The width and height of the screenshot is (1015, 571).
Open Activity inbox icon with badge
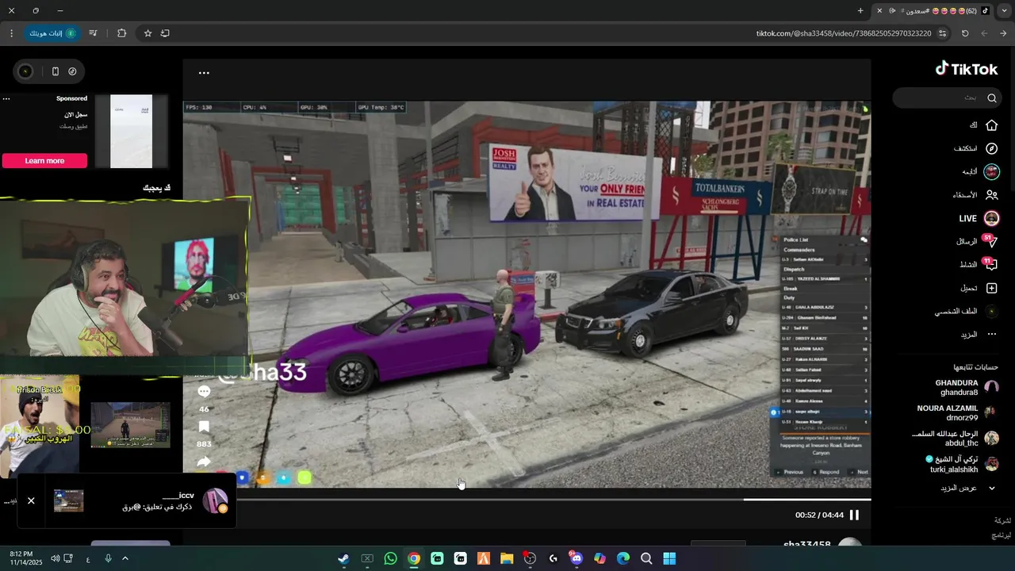tap(990, 265)
